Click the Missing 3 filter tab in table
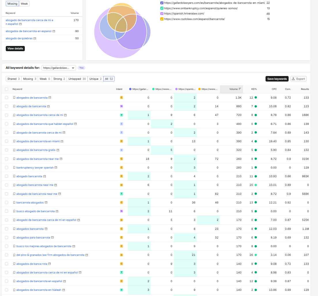318x296 pixels. click(x=30, y=79)
